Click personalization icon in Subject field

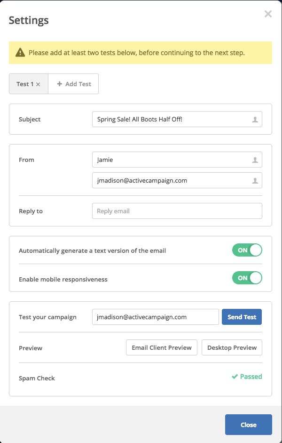[255, 120]
